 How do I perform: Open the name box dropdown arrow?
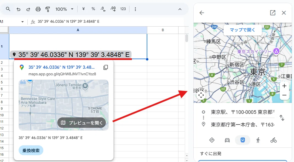pyautogui.click(x=22, y=22)
